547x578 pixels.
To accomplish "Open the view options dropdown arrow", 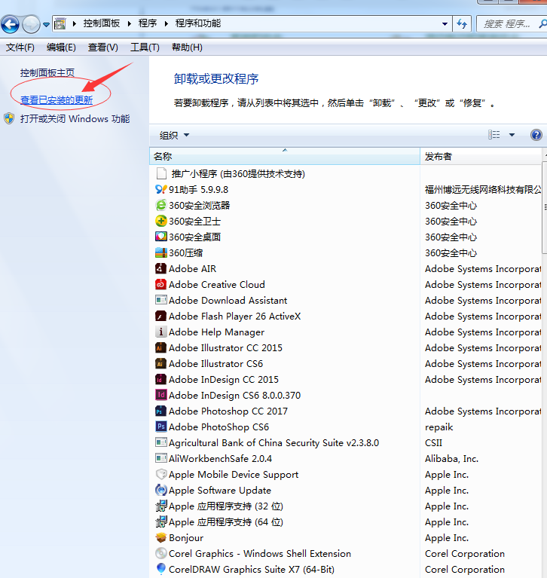I will click(512, 135).
